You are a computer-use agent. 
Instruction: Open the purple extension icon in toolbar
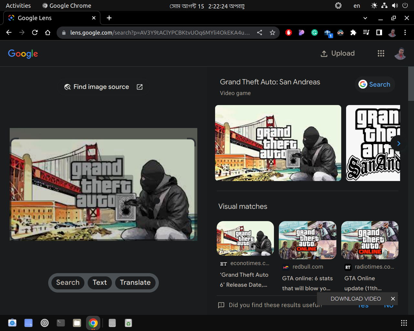click(301, 32)
